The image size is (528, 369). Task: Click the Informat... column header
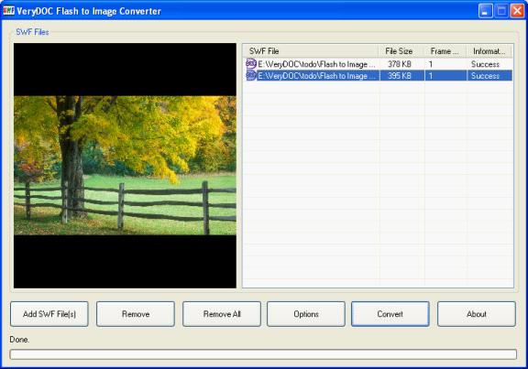tap(489, 51)
